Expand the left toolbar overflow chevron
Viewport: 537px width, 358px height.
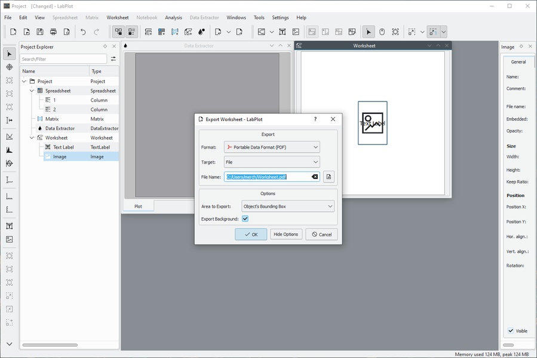tap(10, 344)
